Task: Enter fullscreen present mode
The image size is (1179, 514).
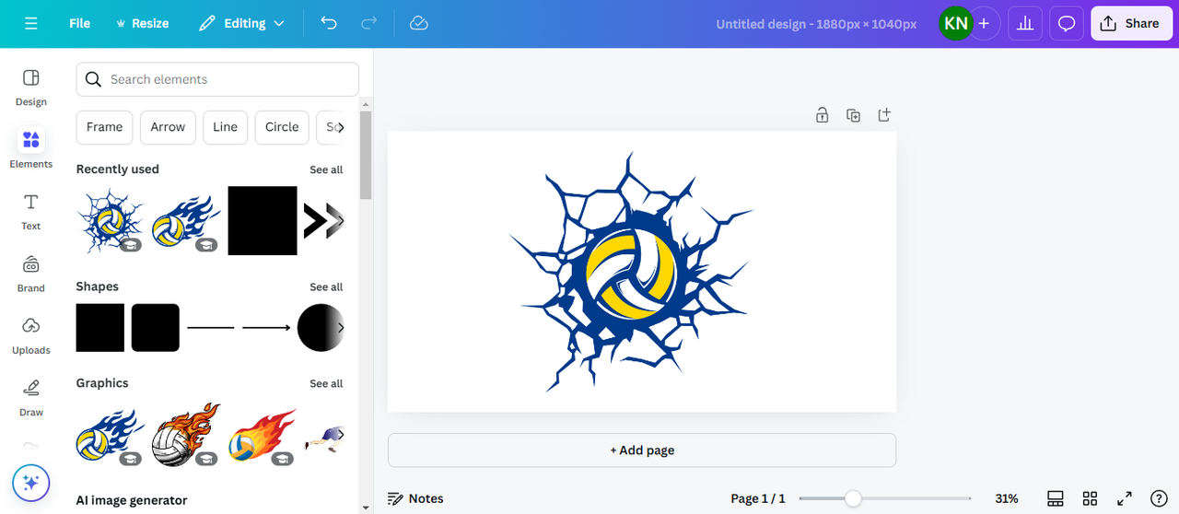Action: click(x=1124, y=498)
